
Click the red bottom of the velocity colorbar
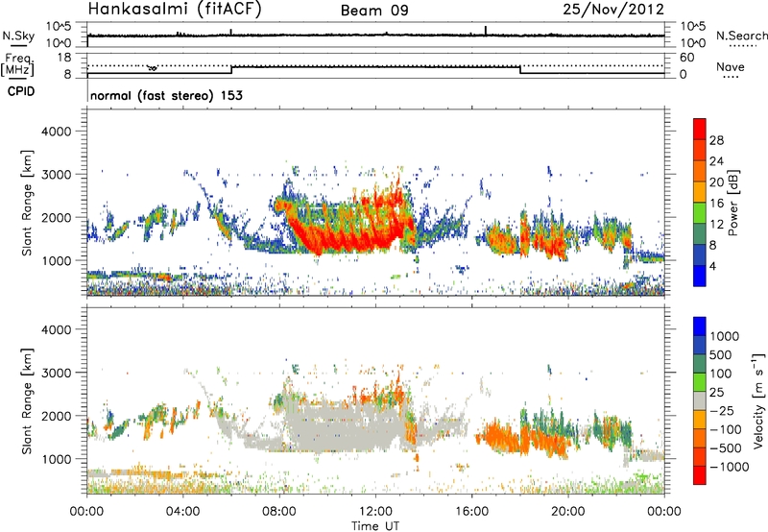tap(700, 475)
